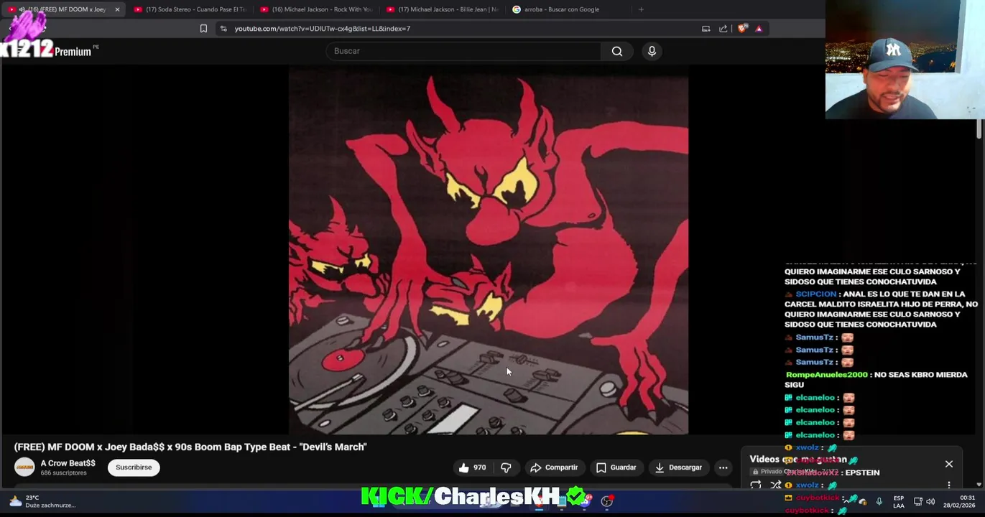
Task: Click the taskbar microphone icon
Action: (x=879, y=501)
